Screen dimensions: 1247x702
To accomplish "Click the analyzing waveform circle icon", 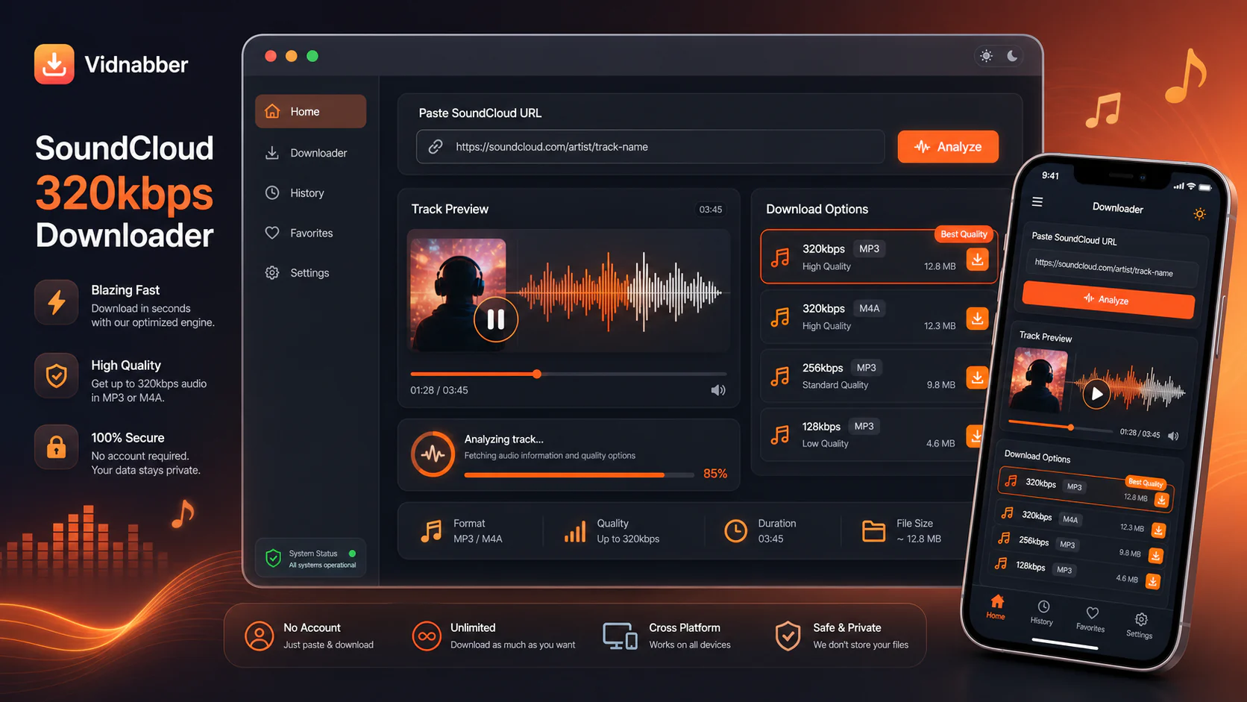I will coord(433,454).
